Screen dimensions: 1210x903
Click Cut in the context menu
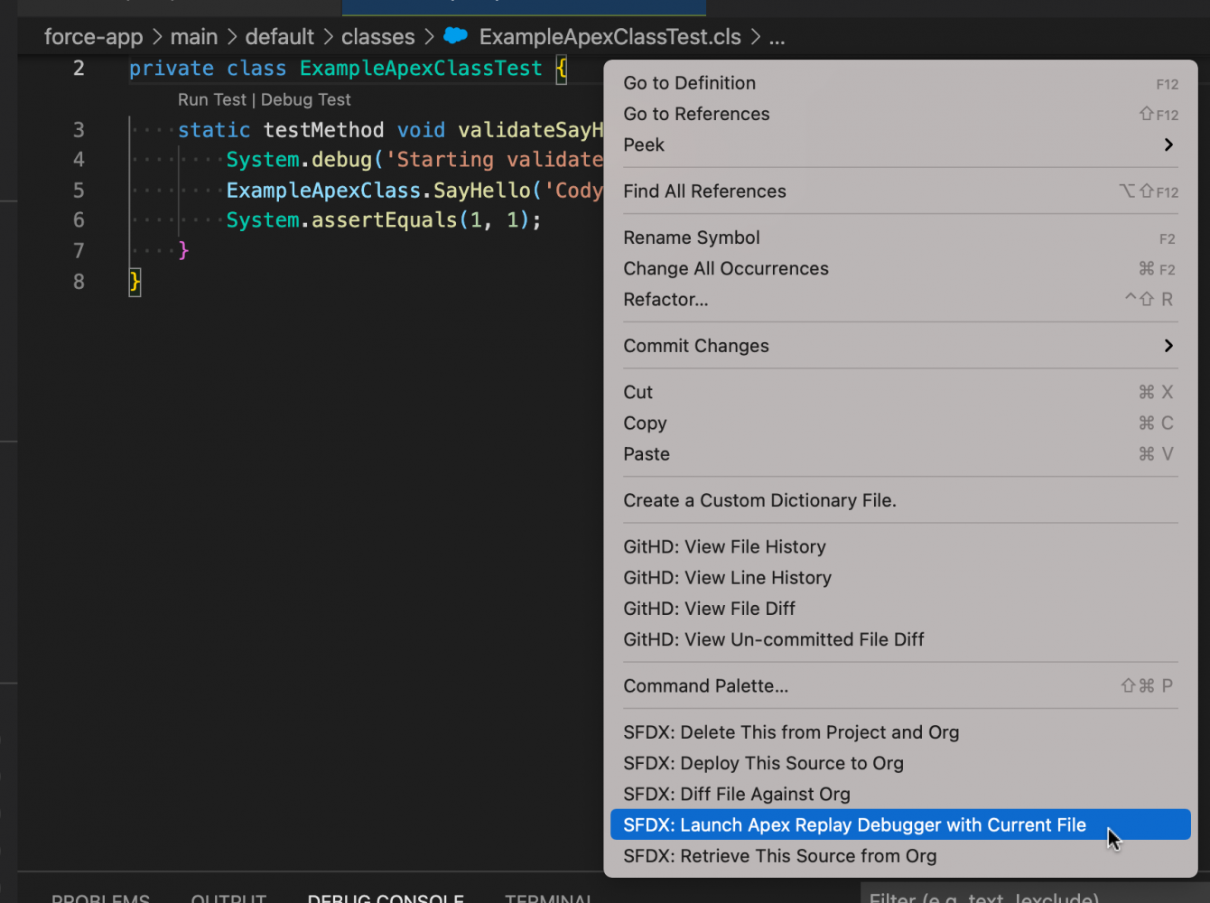[900, 392]
